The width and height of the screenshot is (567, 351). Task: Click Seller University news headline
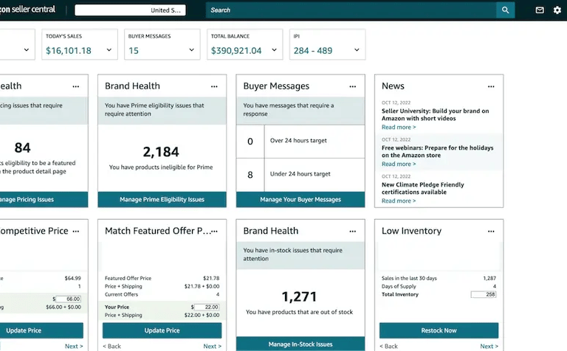[x=435, y=114]
